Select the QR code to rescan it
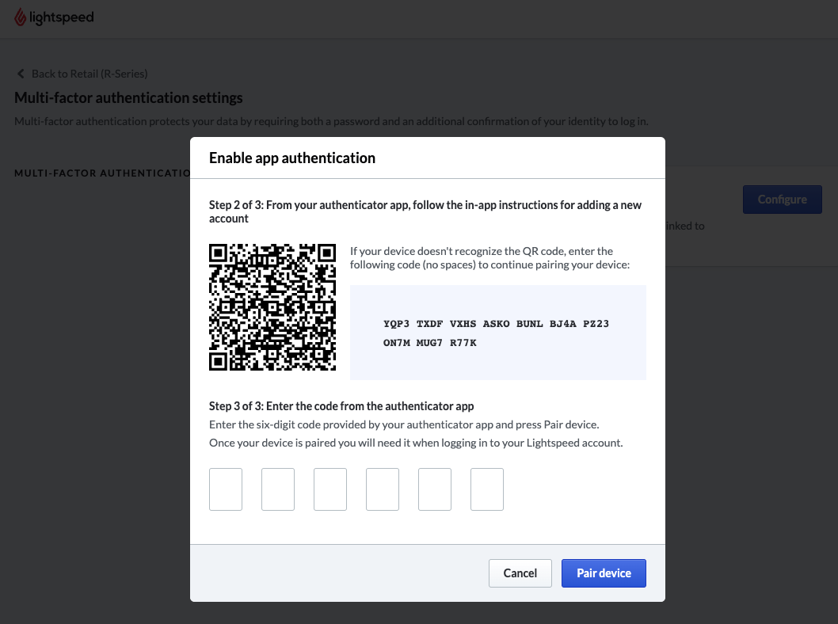This screenshot has height=624, width=838. [x=272, y=307]
